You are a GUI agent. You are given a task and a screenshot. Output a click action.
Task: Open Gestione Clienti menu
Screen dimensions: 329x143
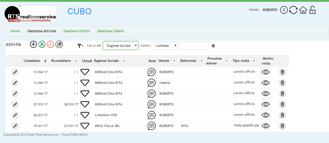tap(111, 31)
